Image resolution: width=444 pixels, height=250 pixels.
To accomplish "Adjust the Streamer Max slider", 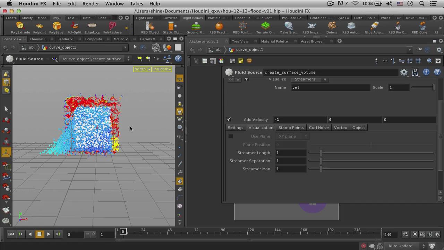I will [x=371, y=169].
